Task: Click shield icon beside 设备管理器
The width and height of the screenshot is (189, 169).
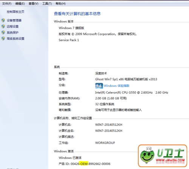Action: [x=3, y=20]
